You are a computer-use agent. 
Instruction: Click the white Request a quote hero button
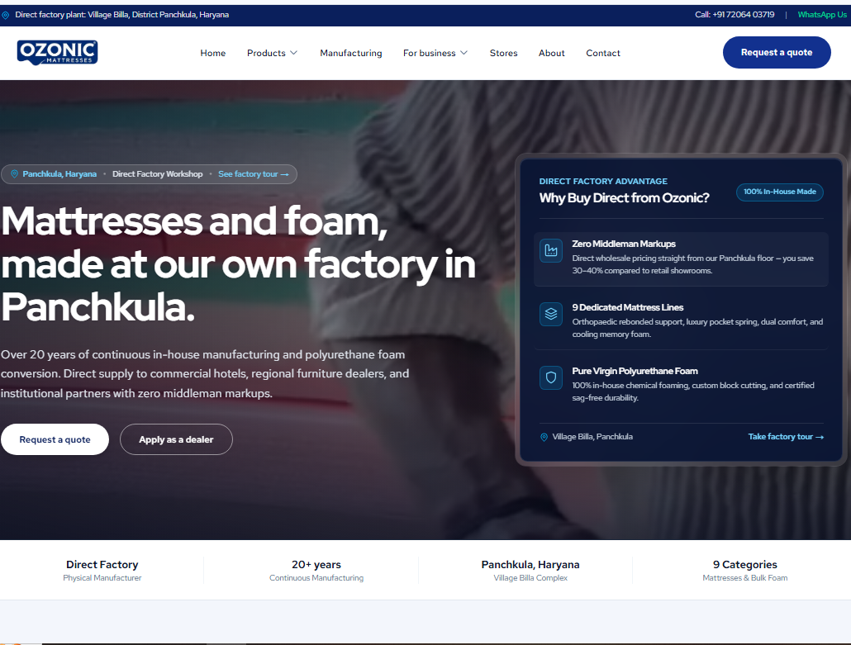[x=55, y=439]
